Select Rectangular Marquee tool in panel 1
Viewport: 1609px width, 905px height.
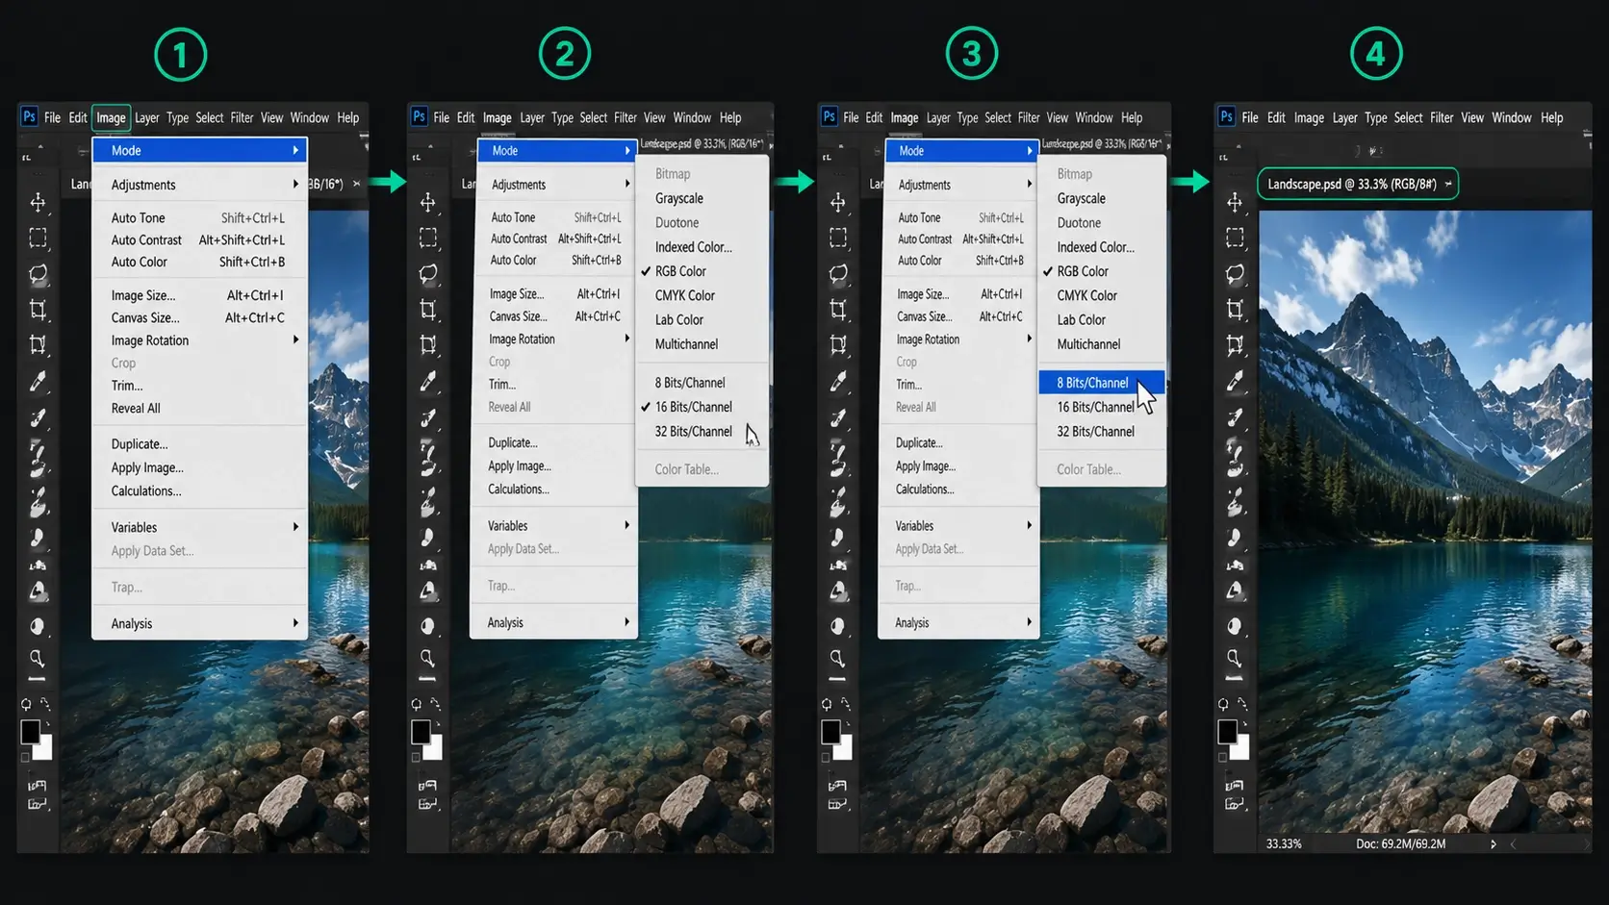click(38, 238)
